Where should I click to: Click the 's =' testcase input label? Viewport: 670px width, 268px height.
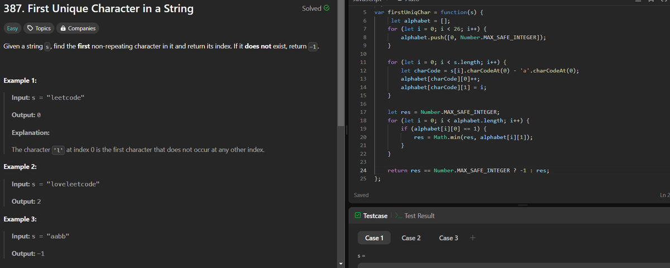click(x=361, y=256)
